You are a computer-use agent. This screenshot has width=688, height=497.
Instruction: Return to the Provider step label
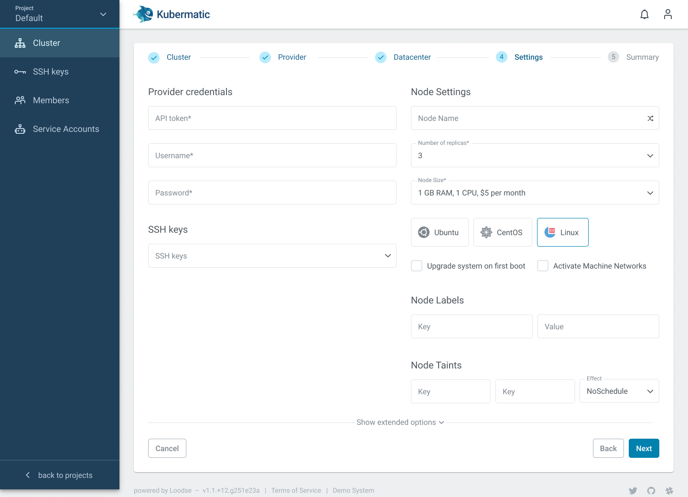(x=292, y=57)
